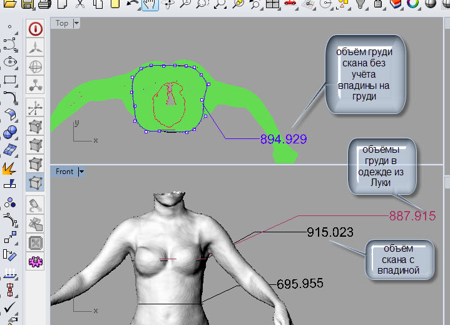450x325 pixels.
Task: Select the Rectangle drawing tool
Action: (x=10, y=80)
